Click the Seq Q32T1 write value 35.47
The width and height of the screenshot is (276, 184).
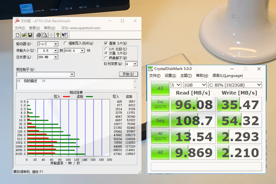pos(239,104)
